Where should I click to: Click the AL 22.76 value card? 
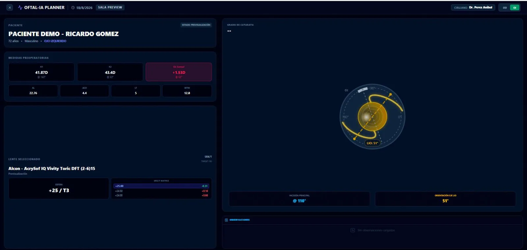33,91
